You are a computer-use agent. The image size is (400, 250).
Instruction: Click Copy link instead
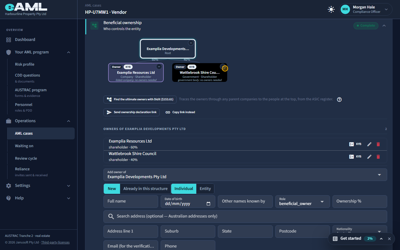pyautogui.click(x=180, y=112)
